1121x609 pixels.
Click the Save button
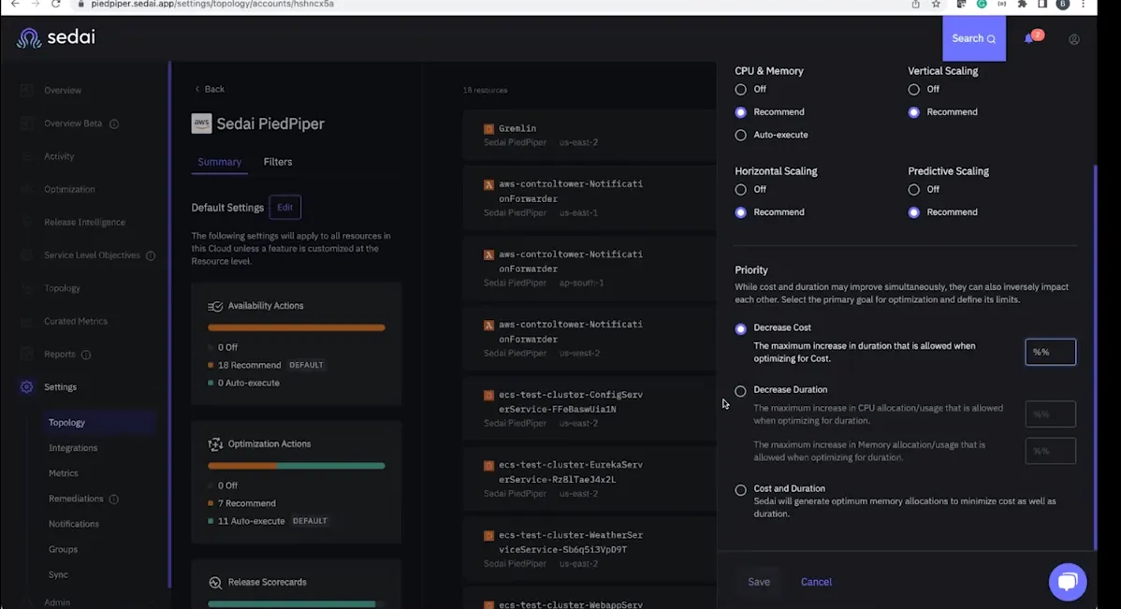[759, 582]
